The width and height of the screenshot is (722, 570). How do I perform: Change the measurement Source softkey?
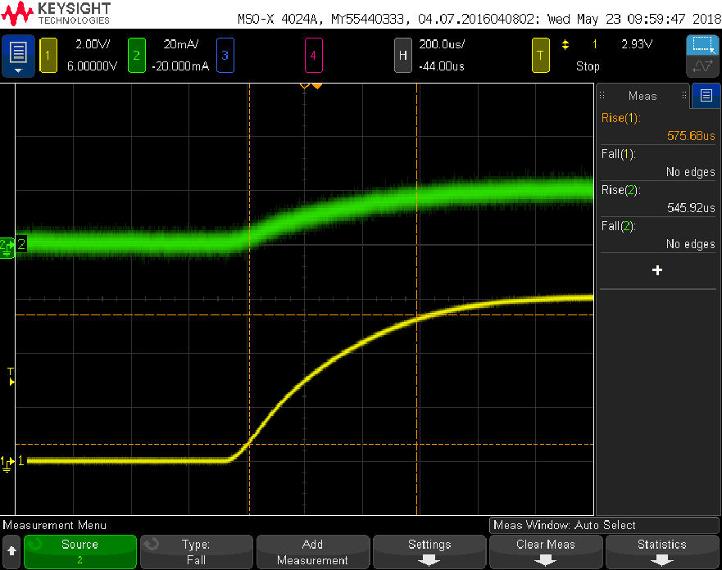[x=80, y=552]
